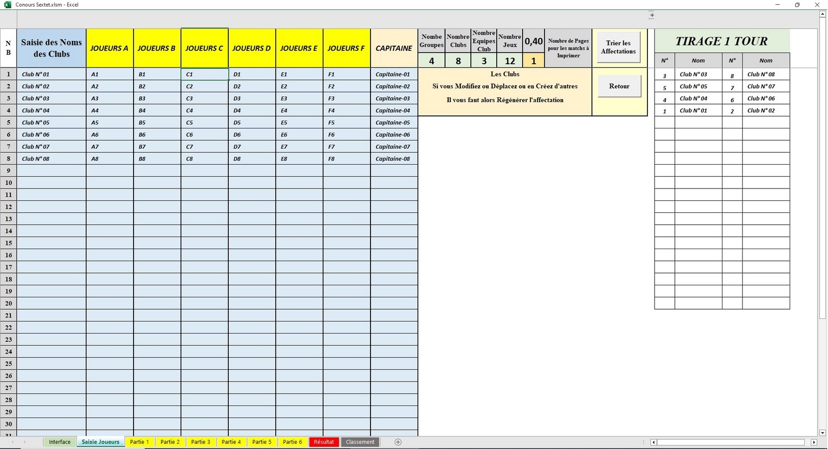
Task: Select cell B6 player entry
Action: tap(157, 135)
